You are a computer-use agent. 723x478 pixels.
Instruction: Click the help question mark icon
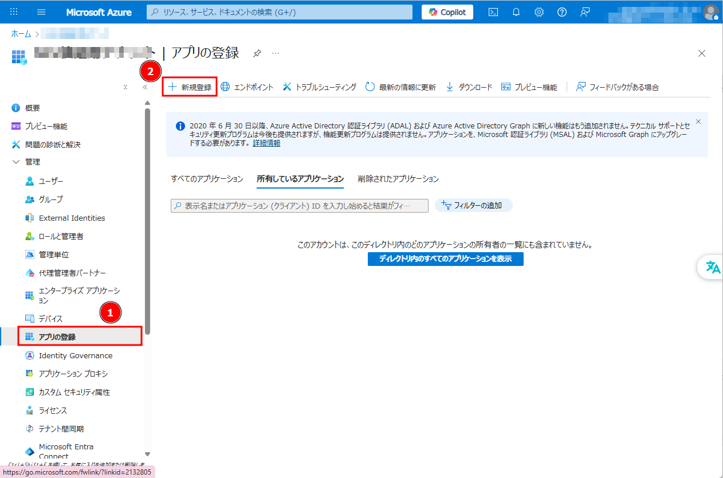561,12
